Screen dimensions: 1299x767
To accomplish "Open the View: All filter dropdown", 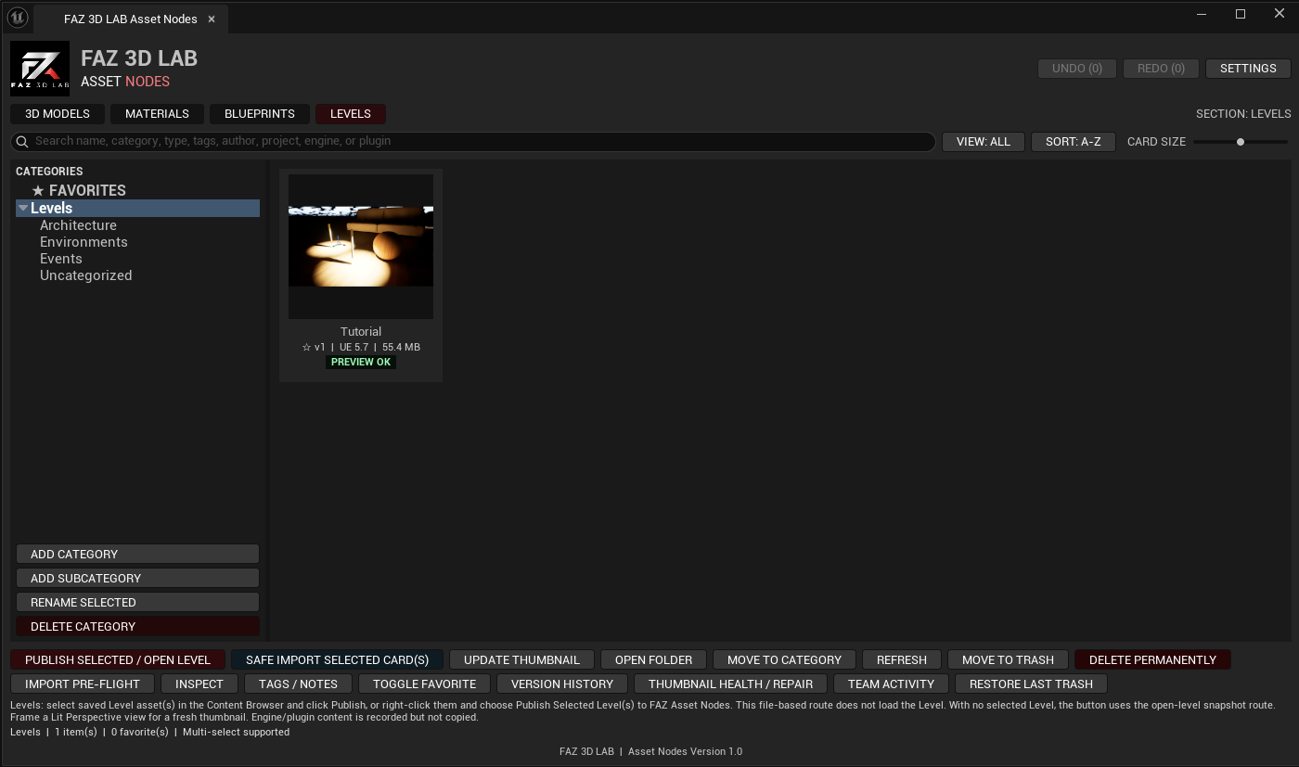I will pyautogui.click(x=984, y=142).
